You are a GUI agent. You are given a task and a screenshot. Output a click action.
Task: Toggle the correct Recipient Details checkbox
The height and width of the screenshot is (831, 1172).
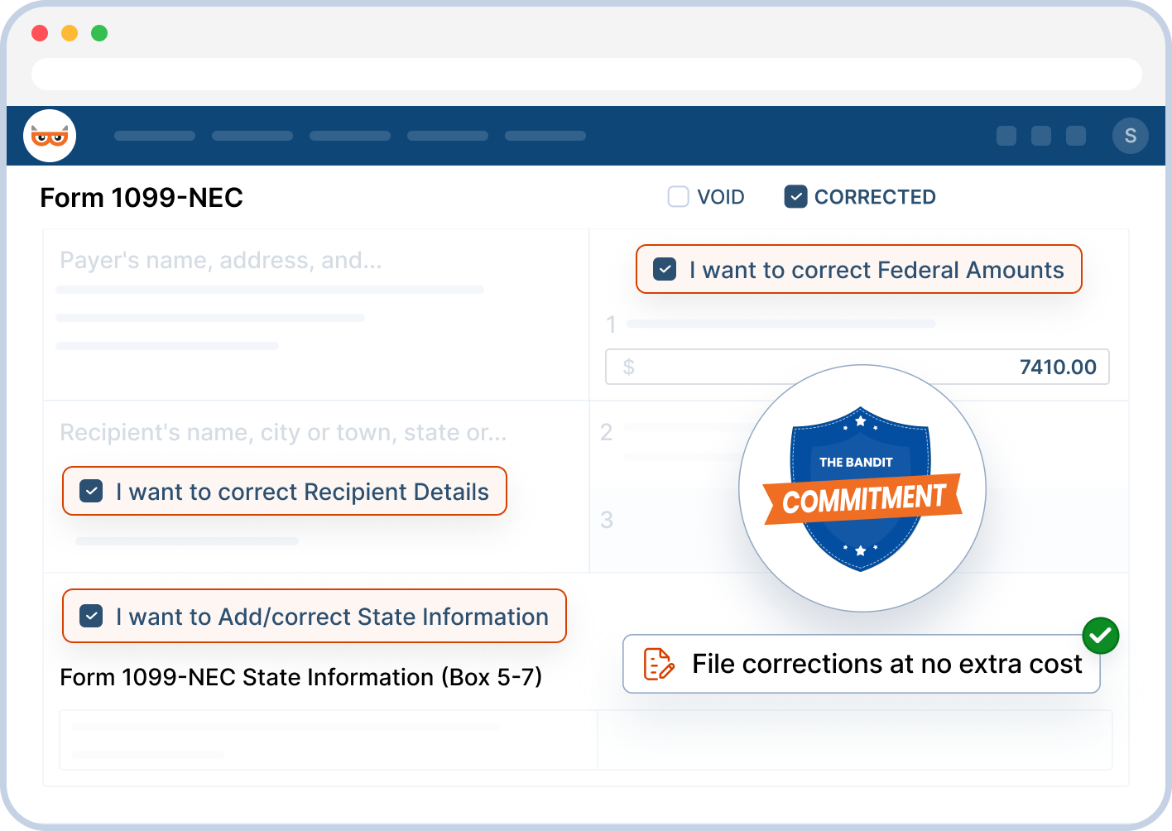91,492
